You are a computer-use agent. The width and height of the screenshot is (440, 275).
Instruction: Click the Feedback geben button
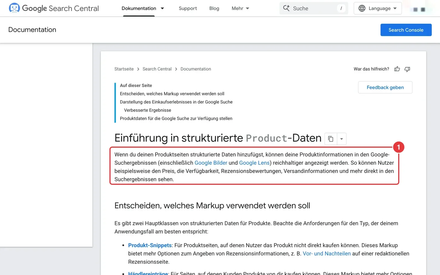[x=385, y=87]
